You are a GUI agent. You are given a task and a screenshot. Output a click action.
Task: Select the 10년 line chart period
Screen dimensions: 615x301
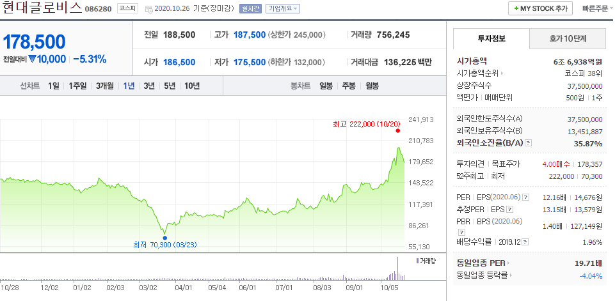192,86
